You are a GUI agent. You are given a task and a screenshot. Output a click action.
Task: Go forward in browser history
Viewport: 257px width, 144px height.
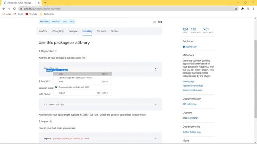click(x=9, y=9)
